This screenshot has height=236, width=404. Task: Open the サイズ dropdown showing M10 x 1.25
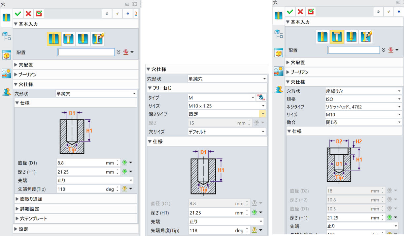[226, 106]
